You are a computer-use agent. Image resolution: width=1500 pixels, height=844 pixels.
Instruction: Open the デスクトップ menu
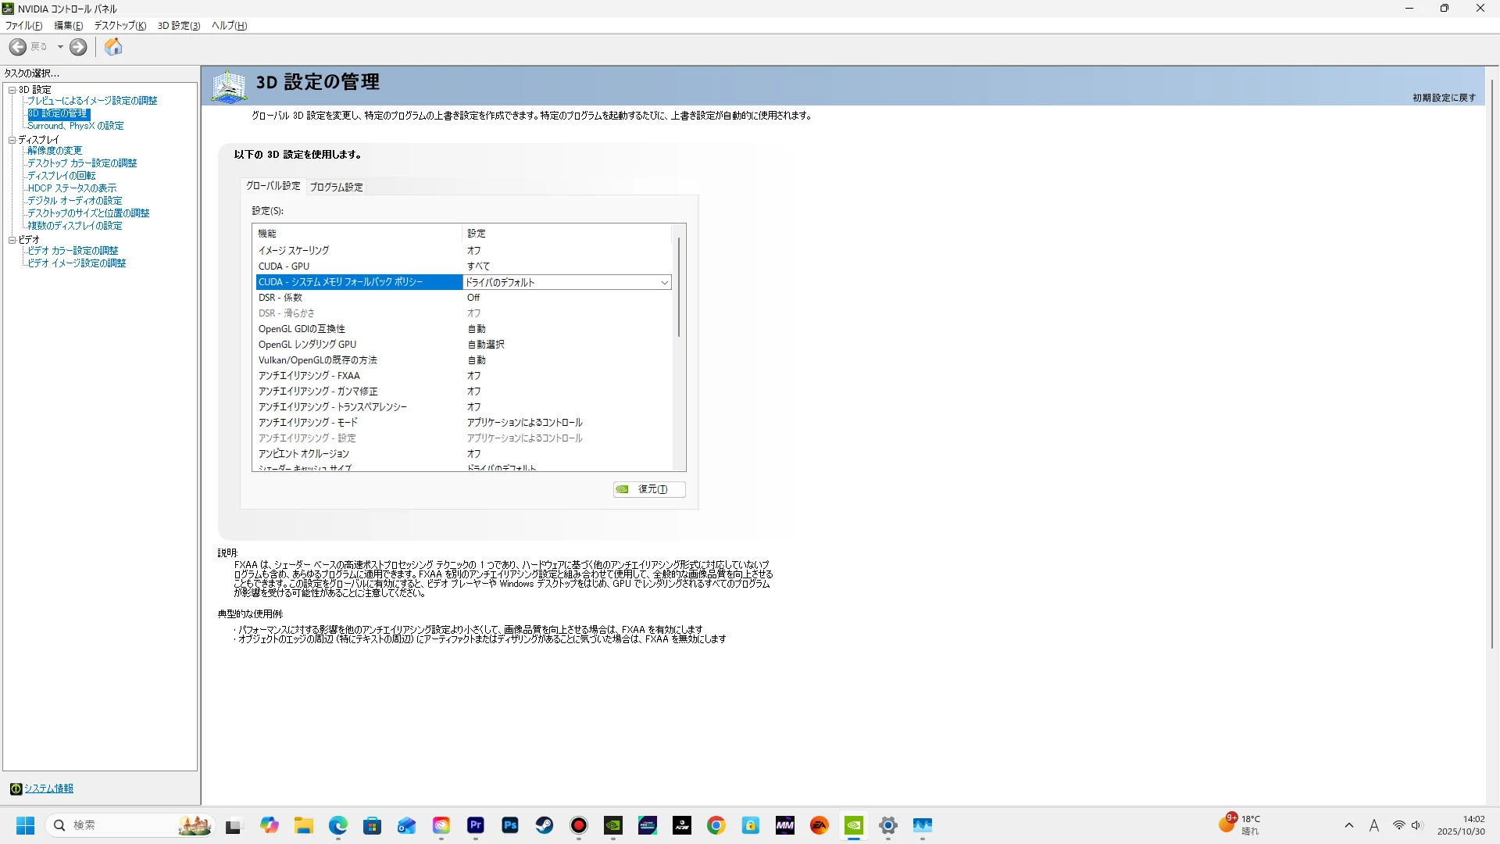(120, 26)
